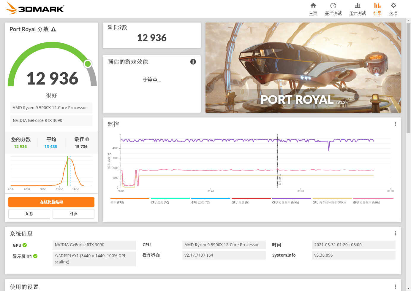Click the 最佳 score 15 736
411x291 pixels.
click(x=81, y=147)
